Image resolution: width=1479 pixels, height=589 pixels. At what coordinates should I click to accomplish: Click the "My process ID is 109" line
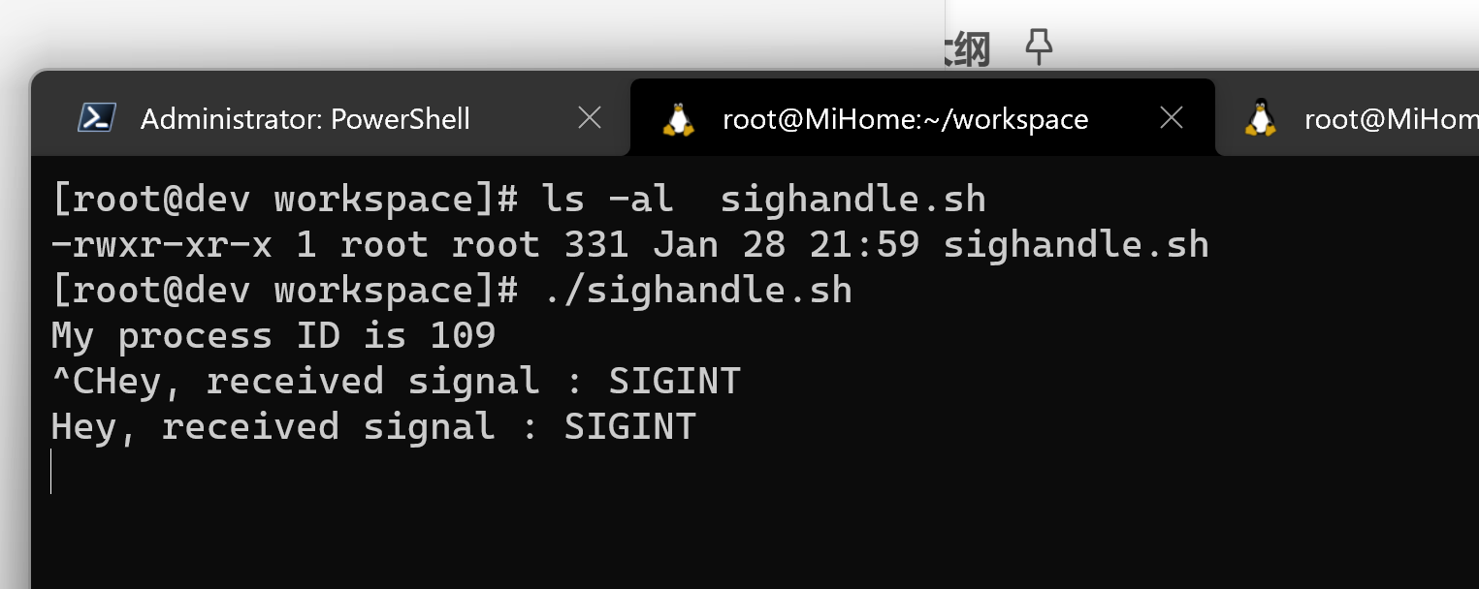[273, 336]
